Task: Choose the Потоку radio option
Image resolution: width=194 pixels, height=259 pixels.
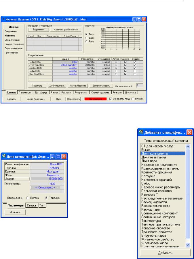Action: (27, 198)
